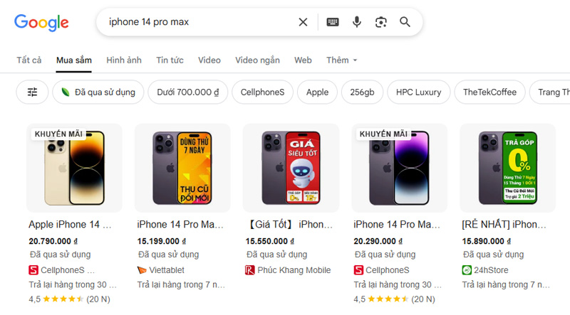Viewport: 570px width, 315px height.
Task: Click the magnifying glass search button
Action: pos(405,22)
